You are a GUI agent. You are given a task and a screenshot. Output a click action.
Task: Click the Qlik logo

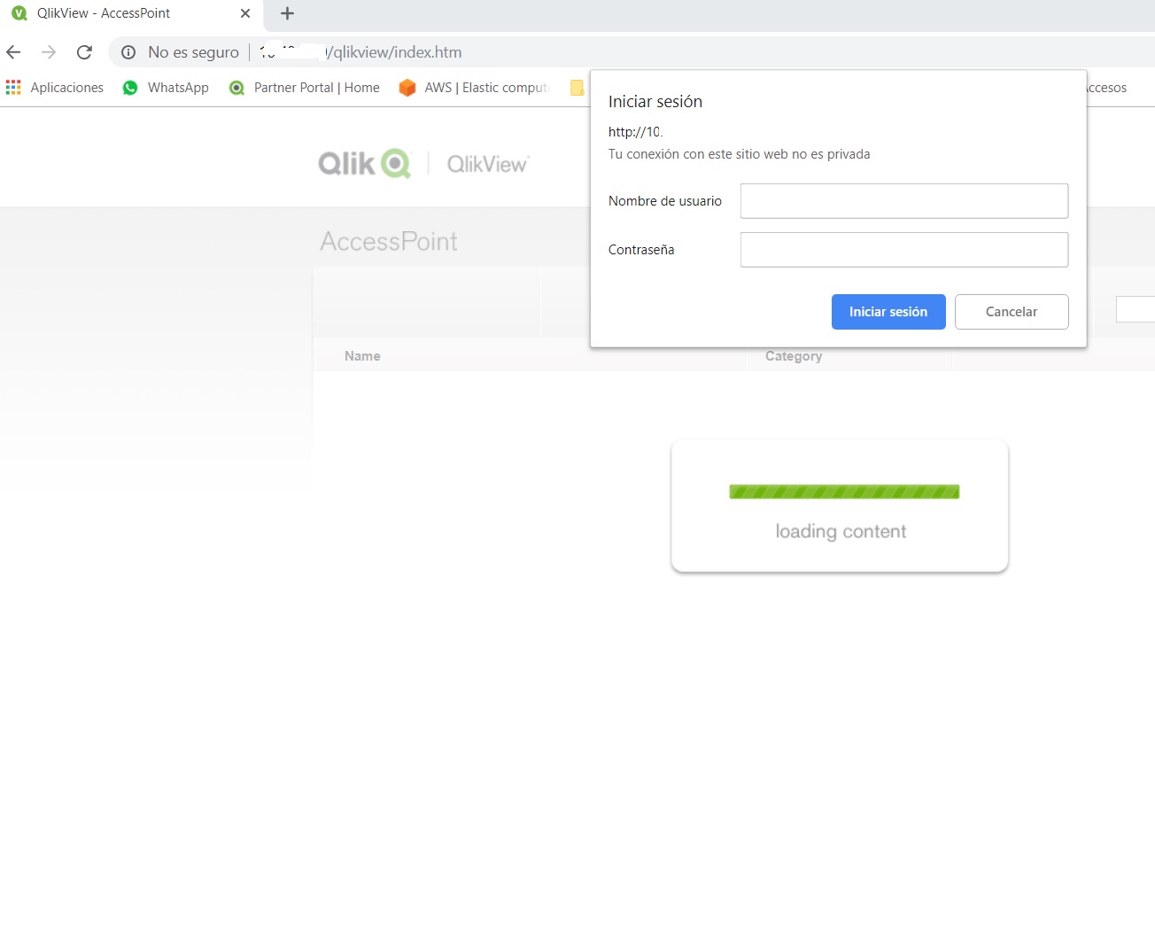365,164
